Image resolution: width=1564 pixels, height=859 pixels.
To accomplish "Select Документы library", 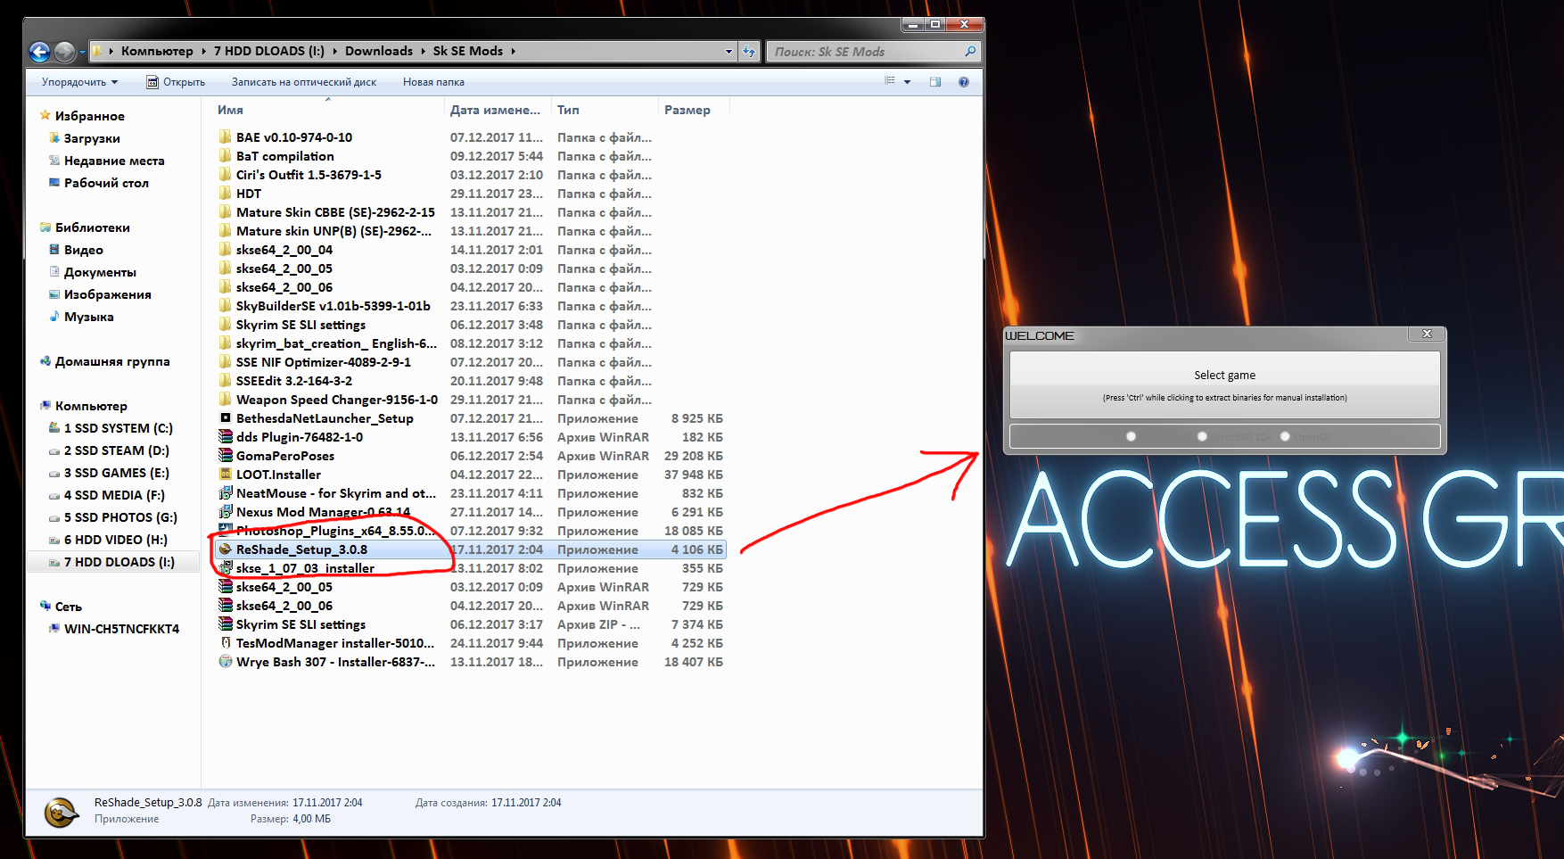I will [100, 272].
